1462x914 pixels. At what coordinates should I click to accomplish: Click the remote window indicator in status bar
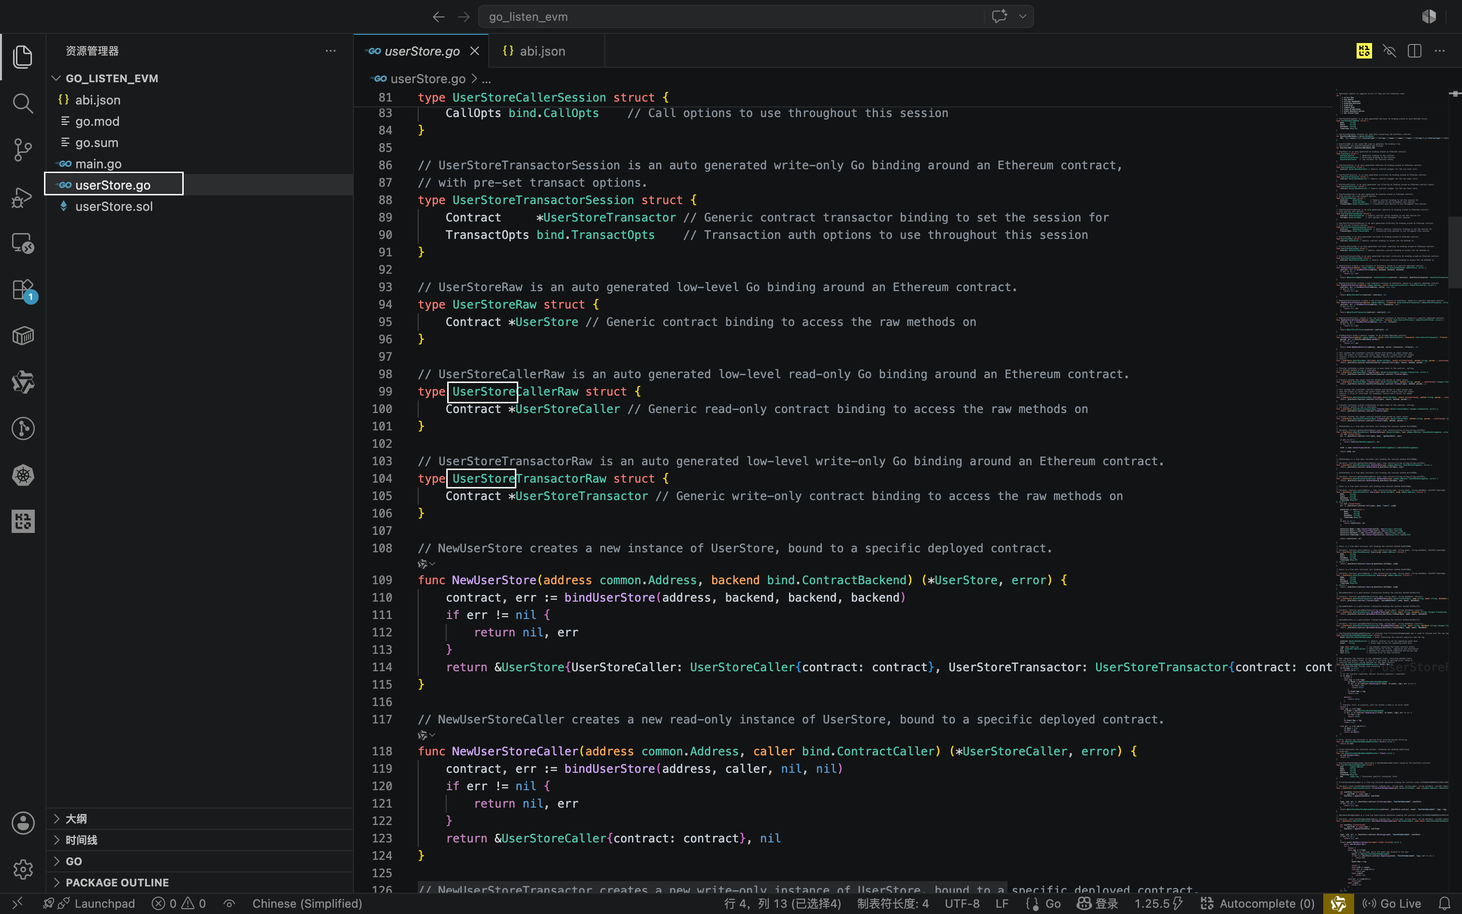(17, 903)
